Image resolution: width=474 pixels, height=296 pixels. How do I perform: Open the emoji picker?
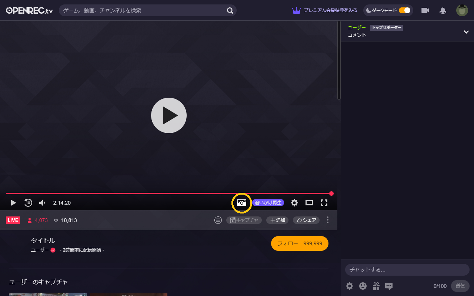(x=363, y=286)
